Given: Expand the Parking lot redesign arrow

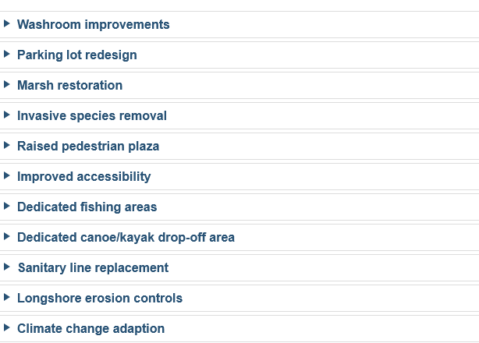Looking at the screenshot, I should tap(7, 55).
